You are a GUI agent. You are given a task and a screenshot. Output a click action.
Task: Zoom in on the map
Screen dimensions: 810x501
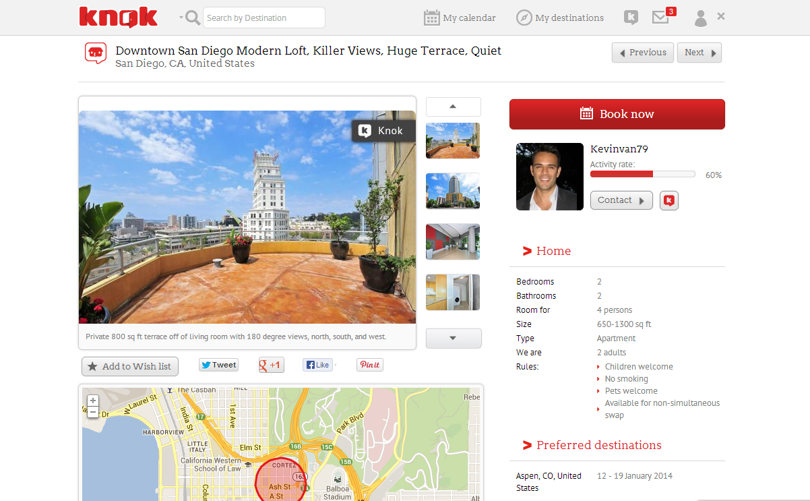click(x=93, y=401)
